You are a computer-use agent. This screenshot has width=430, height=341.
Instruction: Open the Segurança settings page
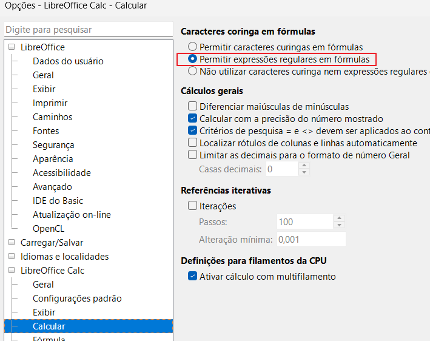click(x=53, y=145)
